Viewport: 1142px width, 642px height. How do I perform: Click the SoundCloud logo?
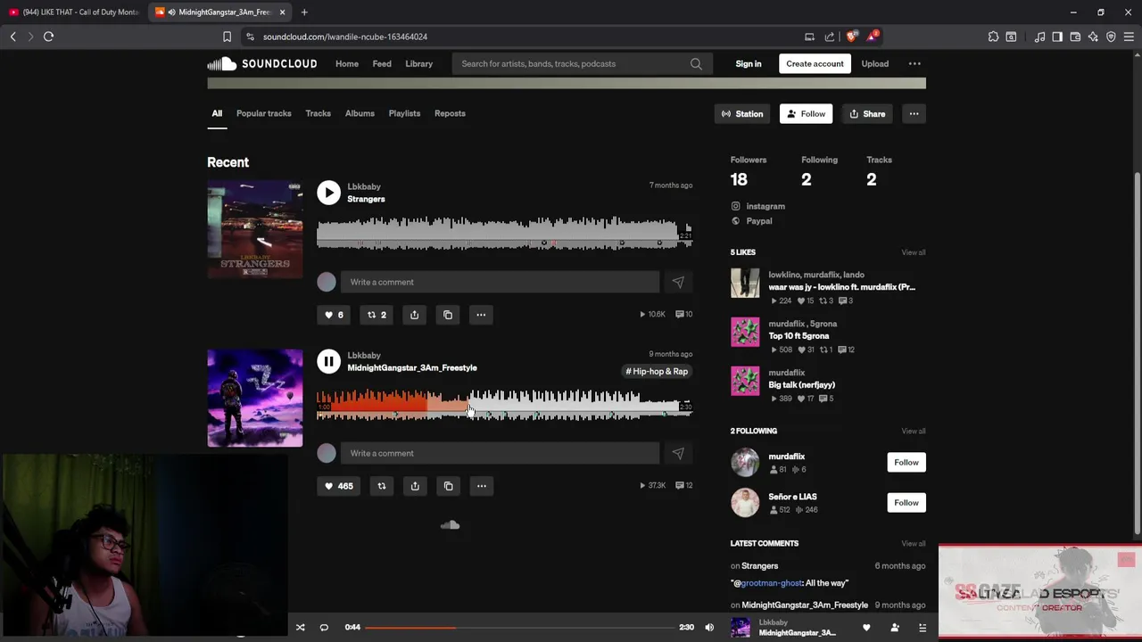point(262,63)
